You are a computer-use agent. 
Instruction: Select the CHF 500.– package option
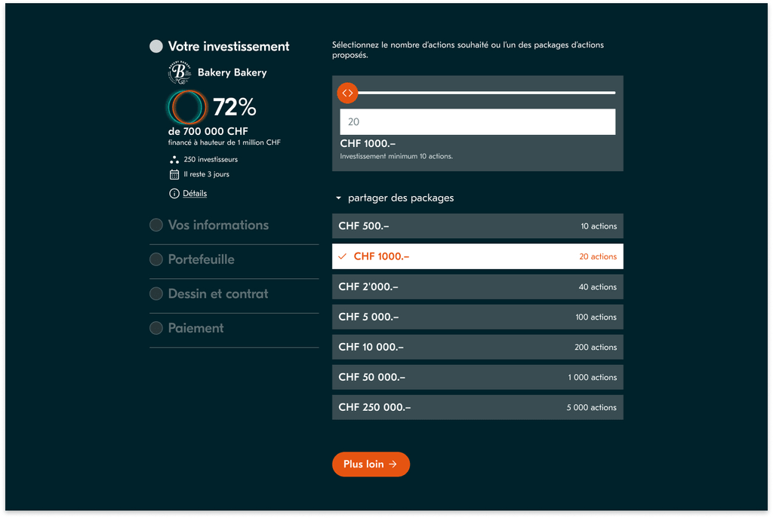(x=477, y=226)
